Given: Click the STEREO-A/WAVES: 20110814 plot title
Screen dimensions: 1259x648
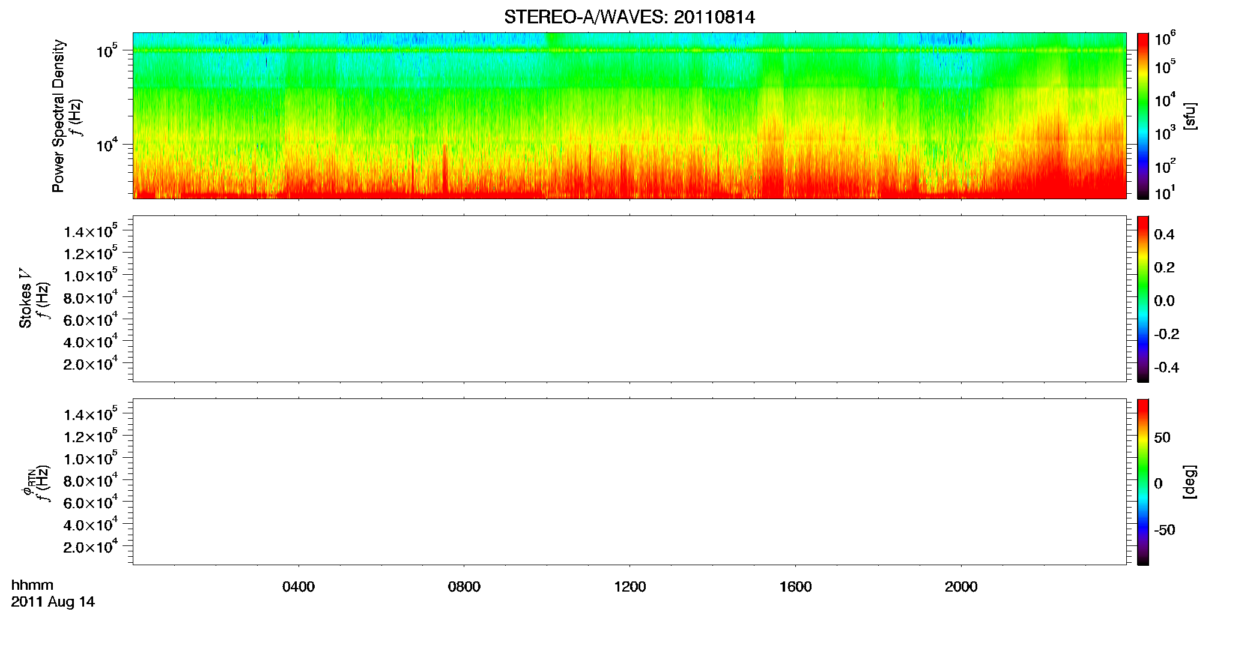Looking at the screenshot, I should pos(629,17).
